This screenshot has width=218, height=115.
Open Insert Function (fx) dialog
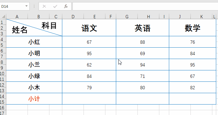tap(66, 6)
